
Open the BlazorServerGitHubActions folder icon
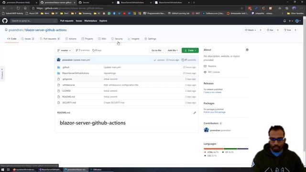click(x=58, y=73)
